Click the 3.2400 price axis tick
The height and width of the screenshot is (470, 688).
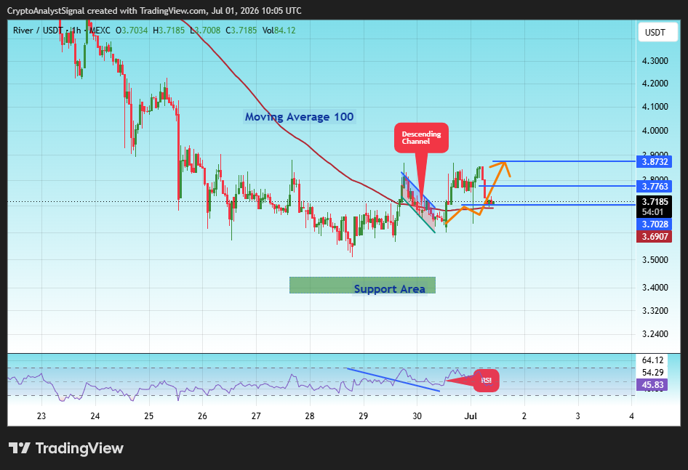(x=655, y=334)
